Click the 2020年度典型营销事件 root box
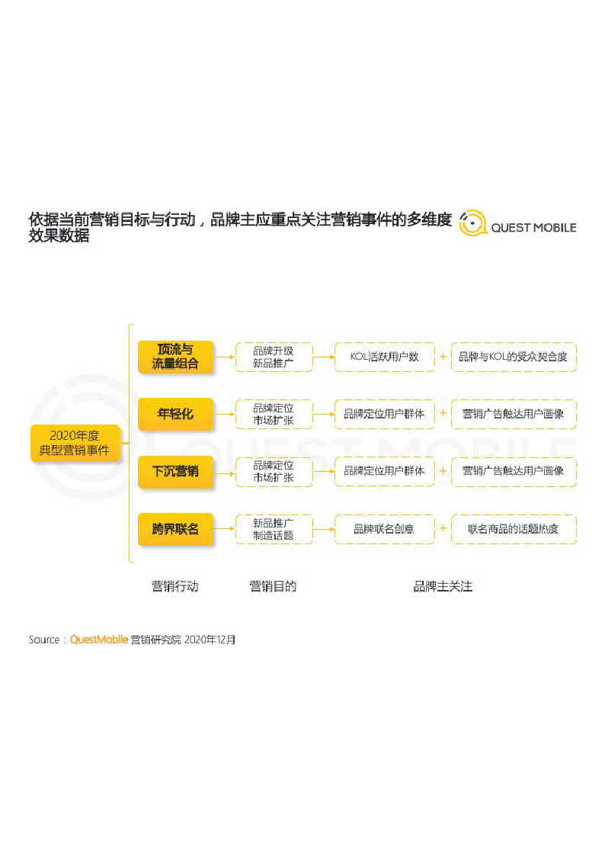 75,443
